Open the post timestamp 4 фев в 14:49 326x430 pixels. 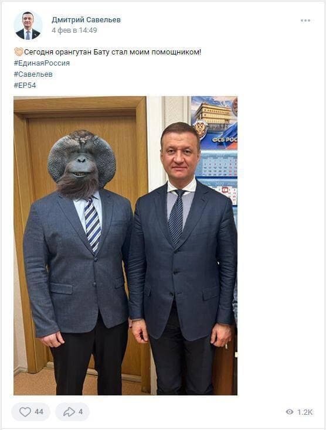tap(74, 30)
